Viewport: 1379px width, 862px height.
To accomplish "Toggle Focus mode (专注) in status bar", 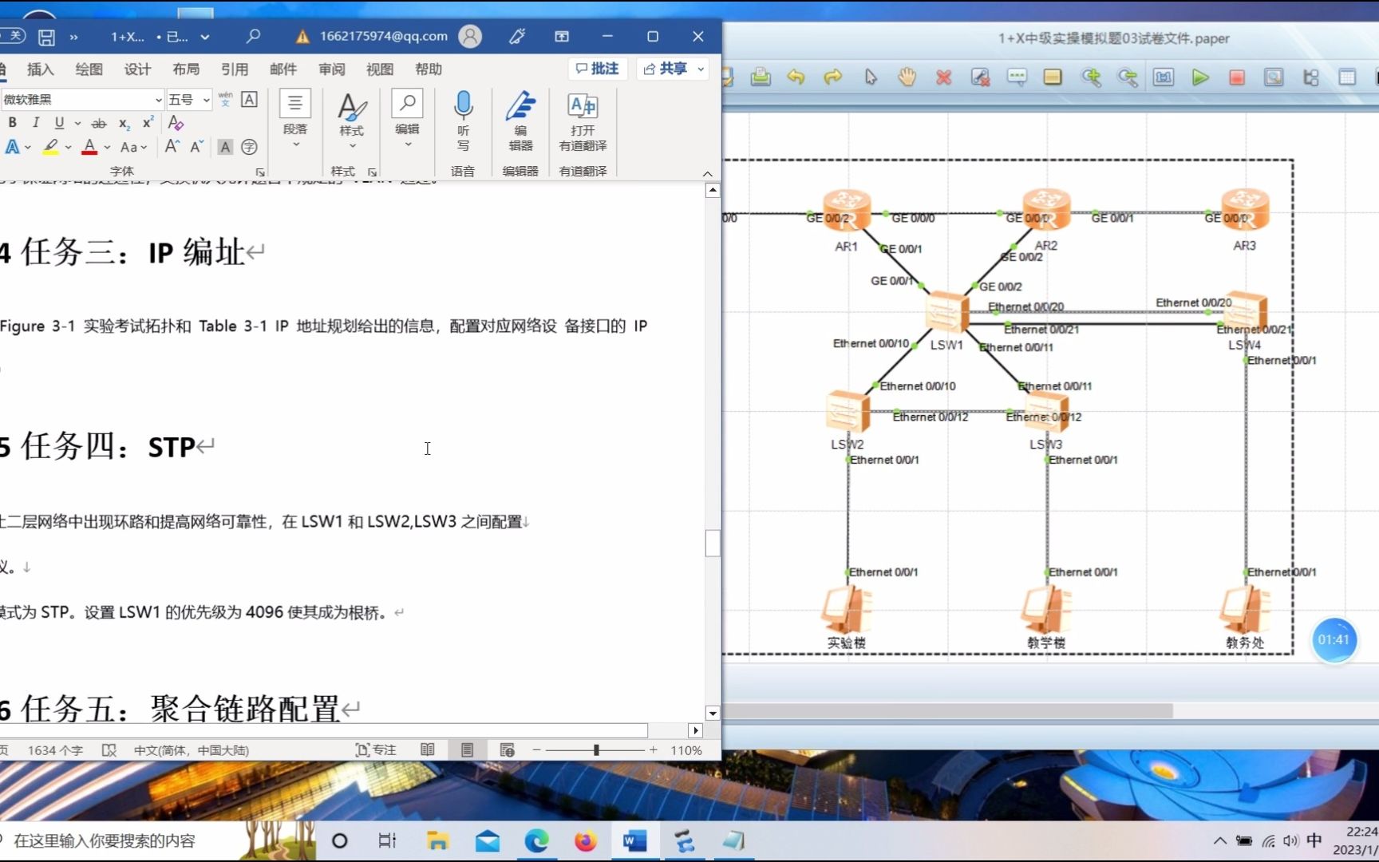I will click(376, 750).
